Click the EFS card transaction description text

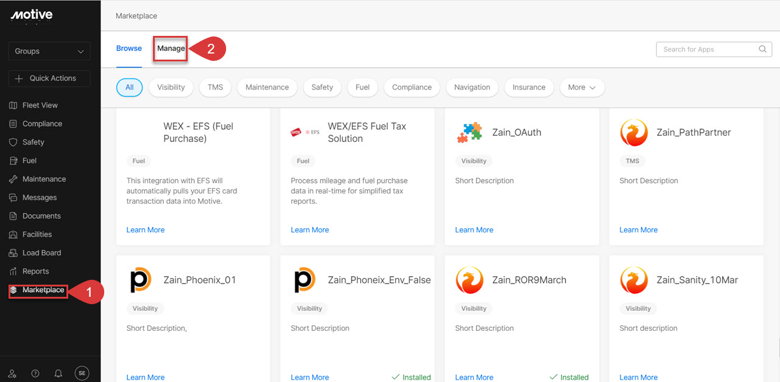(182, 191)
